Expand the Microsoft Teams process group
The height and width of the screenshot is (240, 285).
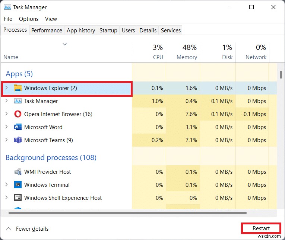(x=6, y=140)
